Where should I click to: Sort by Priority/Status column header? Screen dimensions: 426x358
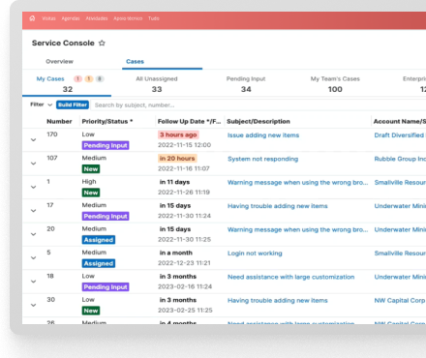click(x=107, y=121)
